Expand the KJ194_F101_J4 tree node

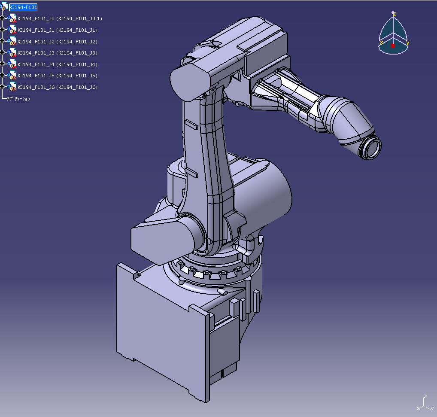click(x=2, y=64)
